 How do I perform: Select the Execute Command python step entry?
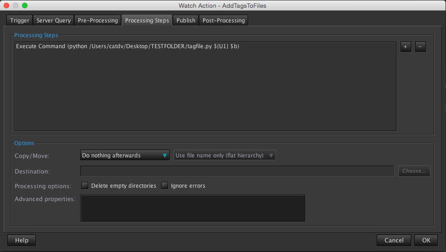tap(127, 46)
